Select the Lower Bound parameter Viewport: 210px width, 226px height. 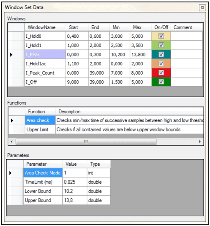43,191
